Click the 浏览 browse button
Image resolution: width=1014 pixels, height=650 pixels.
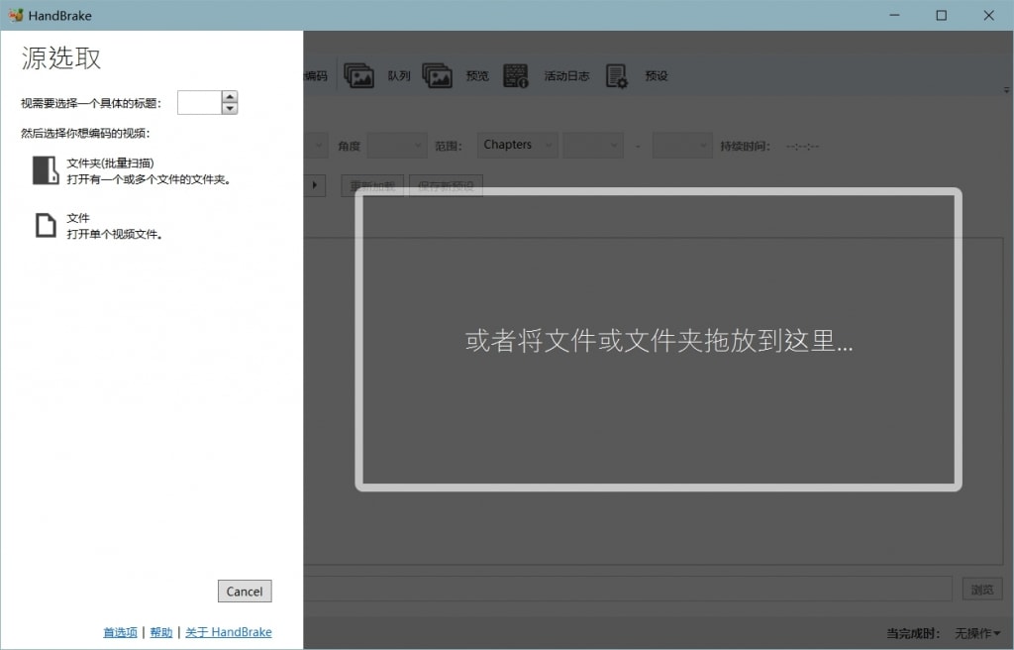tap(981, 590)
